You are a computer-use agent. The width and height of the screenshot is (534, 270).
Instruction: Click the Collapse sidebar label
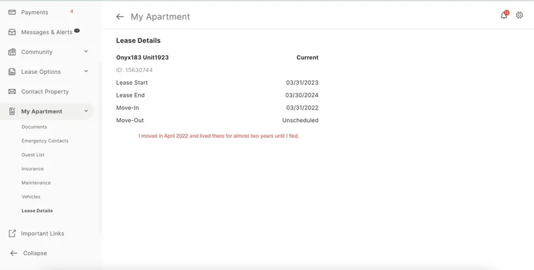point(35,253)
